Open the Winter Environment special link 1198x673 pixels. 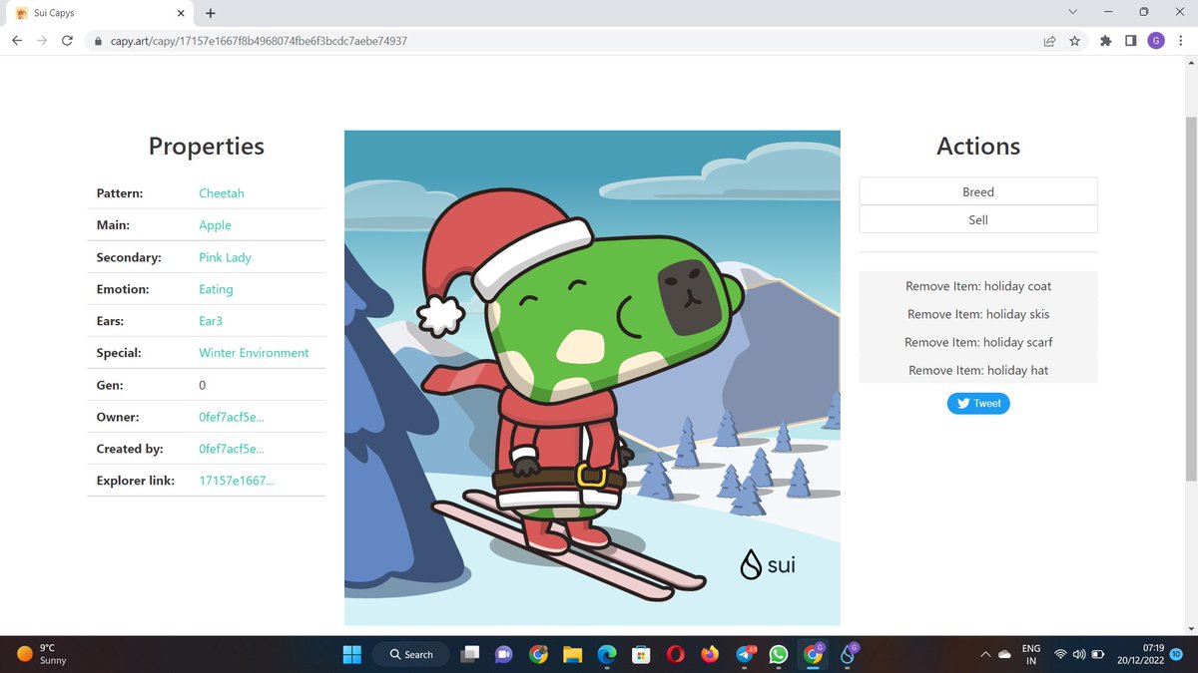pyautogui.click(x=254, y=353)
